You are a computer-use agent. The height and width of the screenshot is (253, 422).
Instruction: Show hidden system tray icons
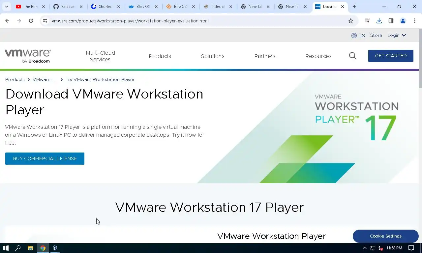pyautogui.click(x=365, y=248)
